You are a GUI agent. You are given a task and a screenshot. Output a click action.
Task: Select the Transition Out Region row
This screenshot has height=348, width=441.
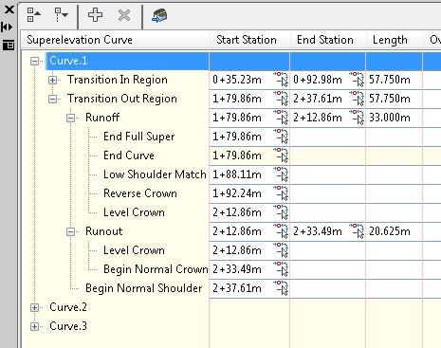(x=122, y=99)
